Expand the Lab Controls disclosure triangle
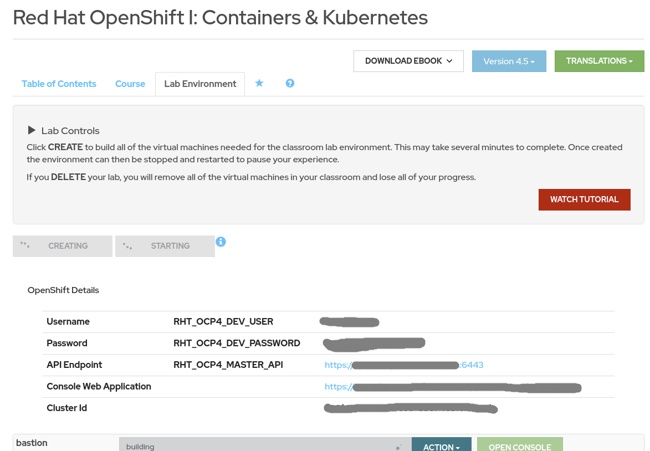Image resolution: width=650 pixels, height=451 pixels. (x=32, y=131)
